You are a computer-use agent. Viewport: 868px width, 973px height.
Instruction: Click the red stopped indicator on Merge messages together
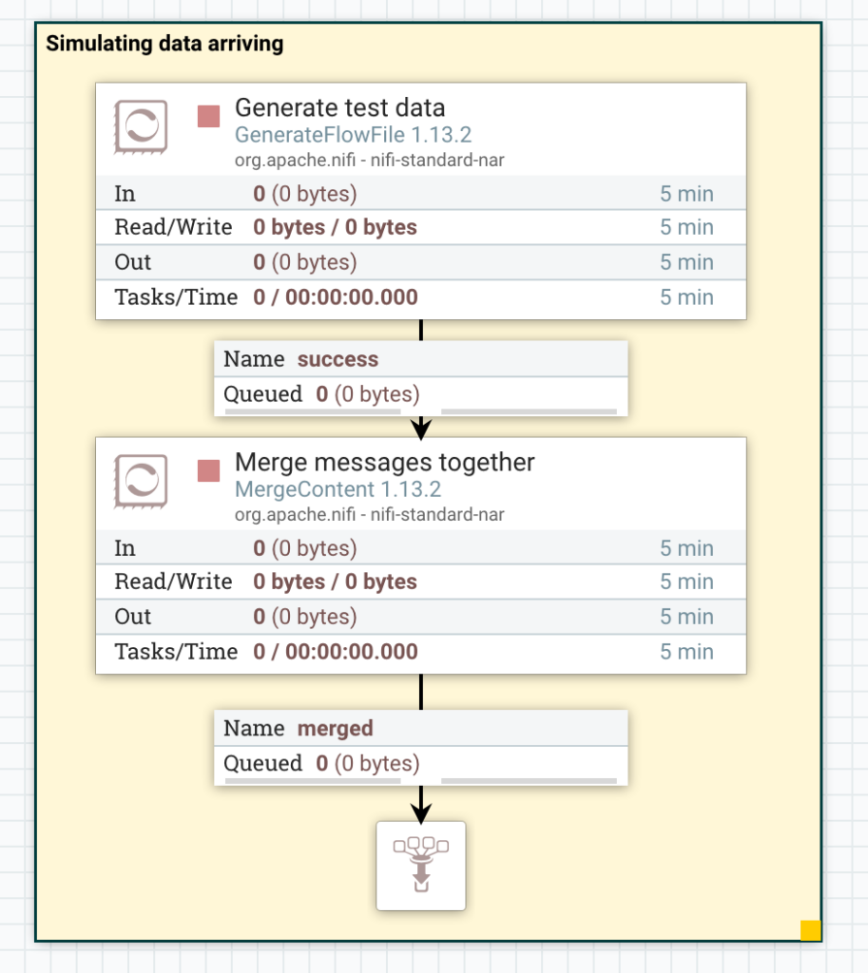click(x=208, y=472)
